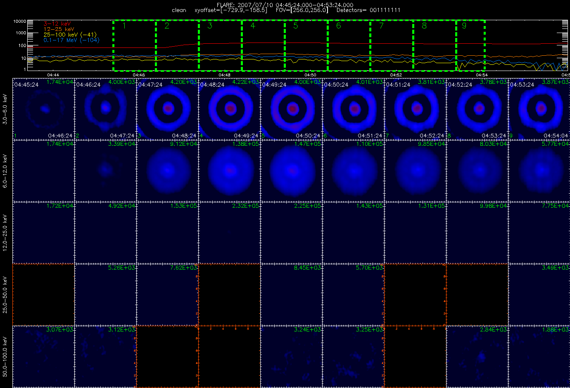Click the 10000 label on the count-rate axis

pyautogui.click(x=20, y=21)
